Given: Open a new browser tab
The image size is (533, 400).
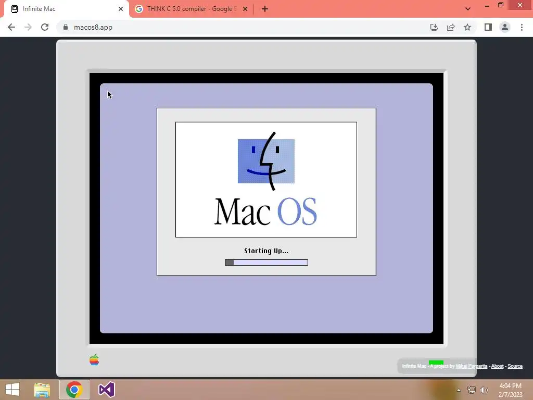Looking at the screenshot, I should pyautogui.click(x=265, y=9).
